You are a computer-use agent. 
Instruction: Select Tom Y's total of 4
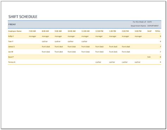pos(160,42)
